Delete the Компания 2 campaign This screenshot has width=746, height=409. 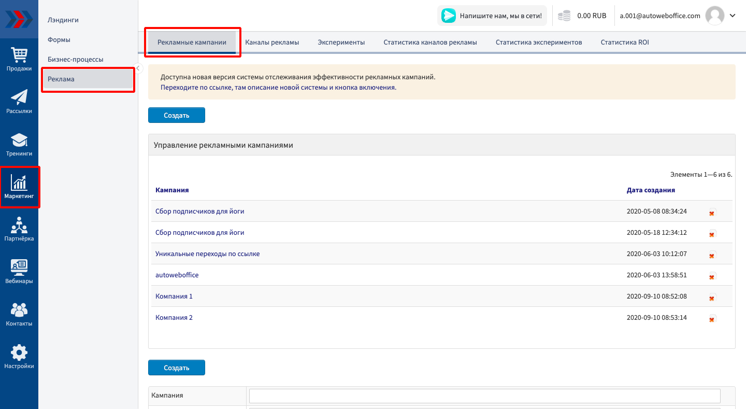(712, 318)
